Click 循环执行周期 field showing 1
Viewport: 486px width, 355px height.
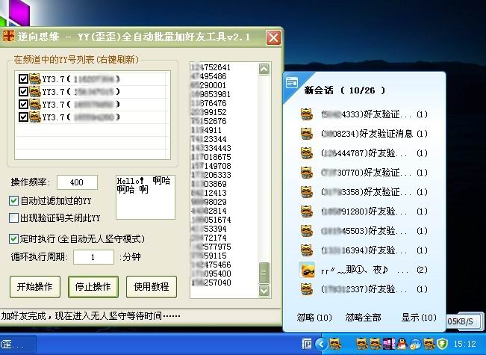[x=93, y=257]
